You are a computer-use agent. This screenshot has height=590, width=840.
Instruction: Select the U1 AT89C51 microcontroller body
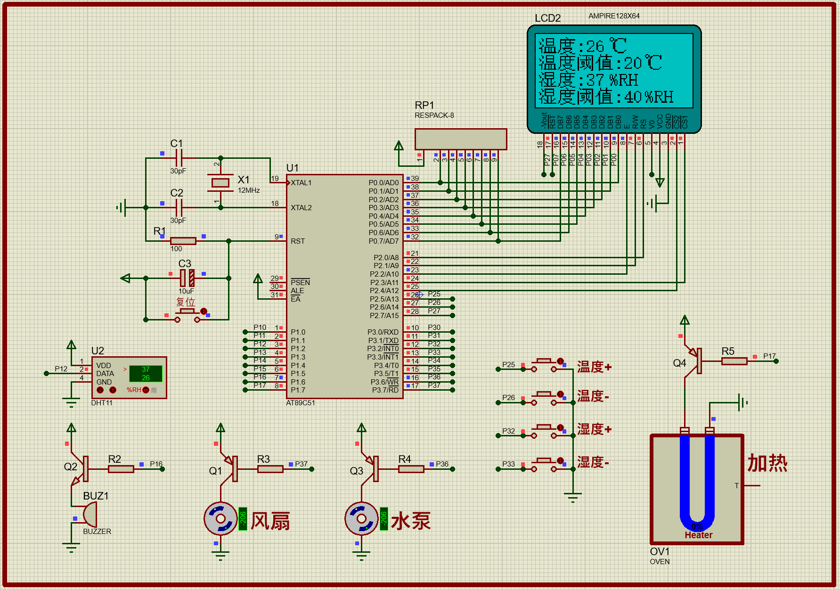tap(345, 287)
